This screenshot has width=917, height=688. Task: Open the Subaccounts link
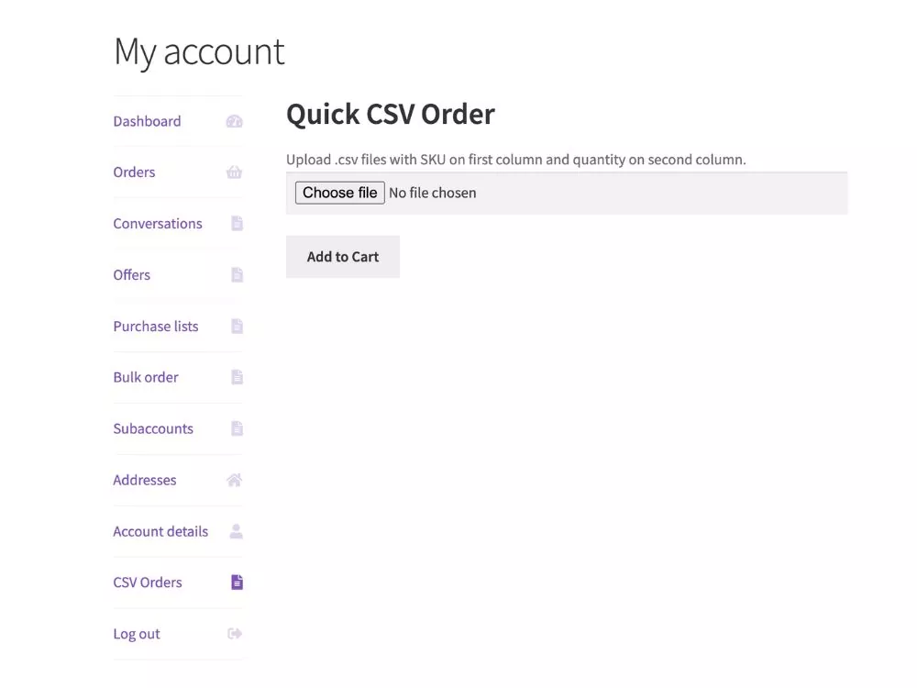(152, 428)
